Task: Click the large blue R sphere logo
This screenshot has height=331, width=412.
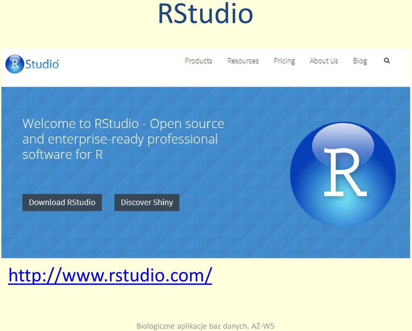Action: click(x=342, y=174)
